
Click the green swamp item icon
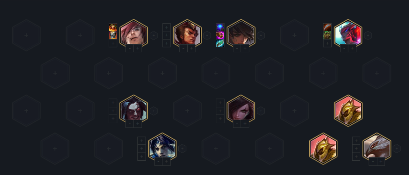pos(327,35)
